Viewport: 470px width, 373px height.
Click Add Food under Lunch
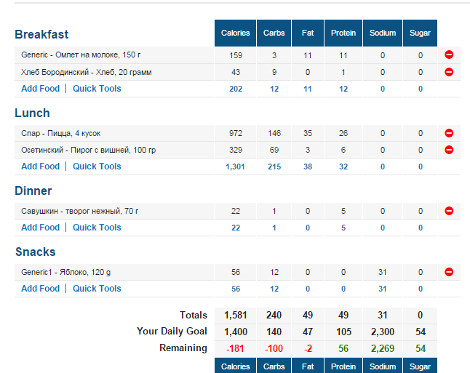click(x=40, y=167)
